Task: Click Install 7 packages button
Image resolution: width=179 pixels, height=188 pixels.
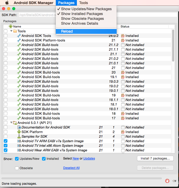Action: click(x=155, y=158)
